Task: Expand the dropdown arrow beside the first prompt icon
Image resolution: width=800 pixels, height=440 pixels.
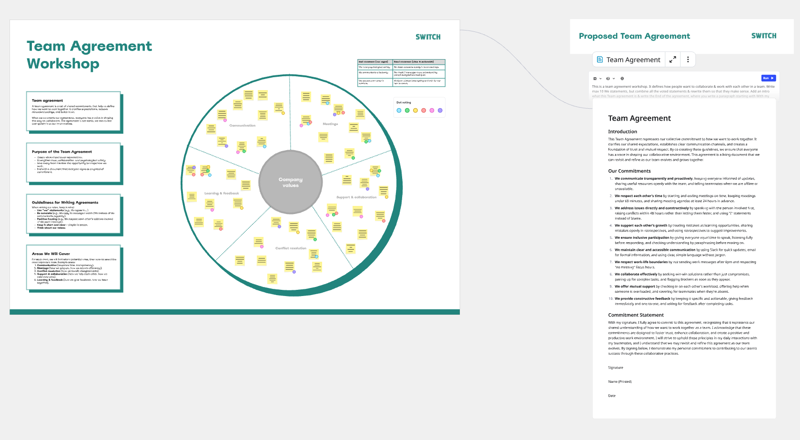Action: [x=600, y=79]
